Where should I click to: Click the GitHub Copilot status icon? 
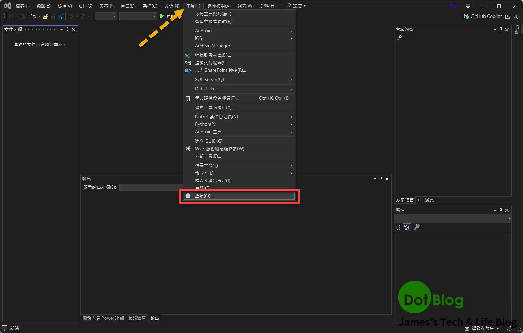pyautogui.click(x=466, y=16)
